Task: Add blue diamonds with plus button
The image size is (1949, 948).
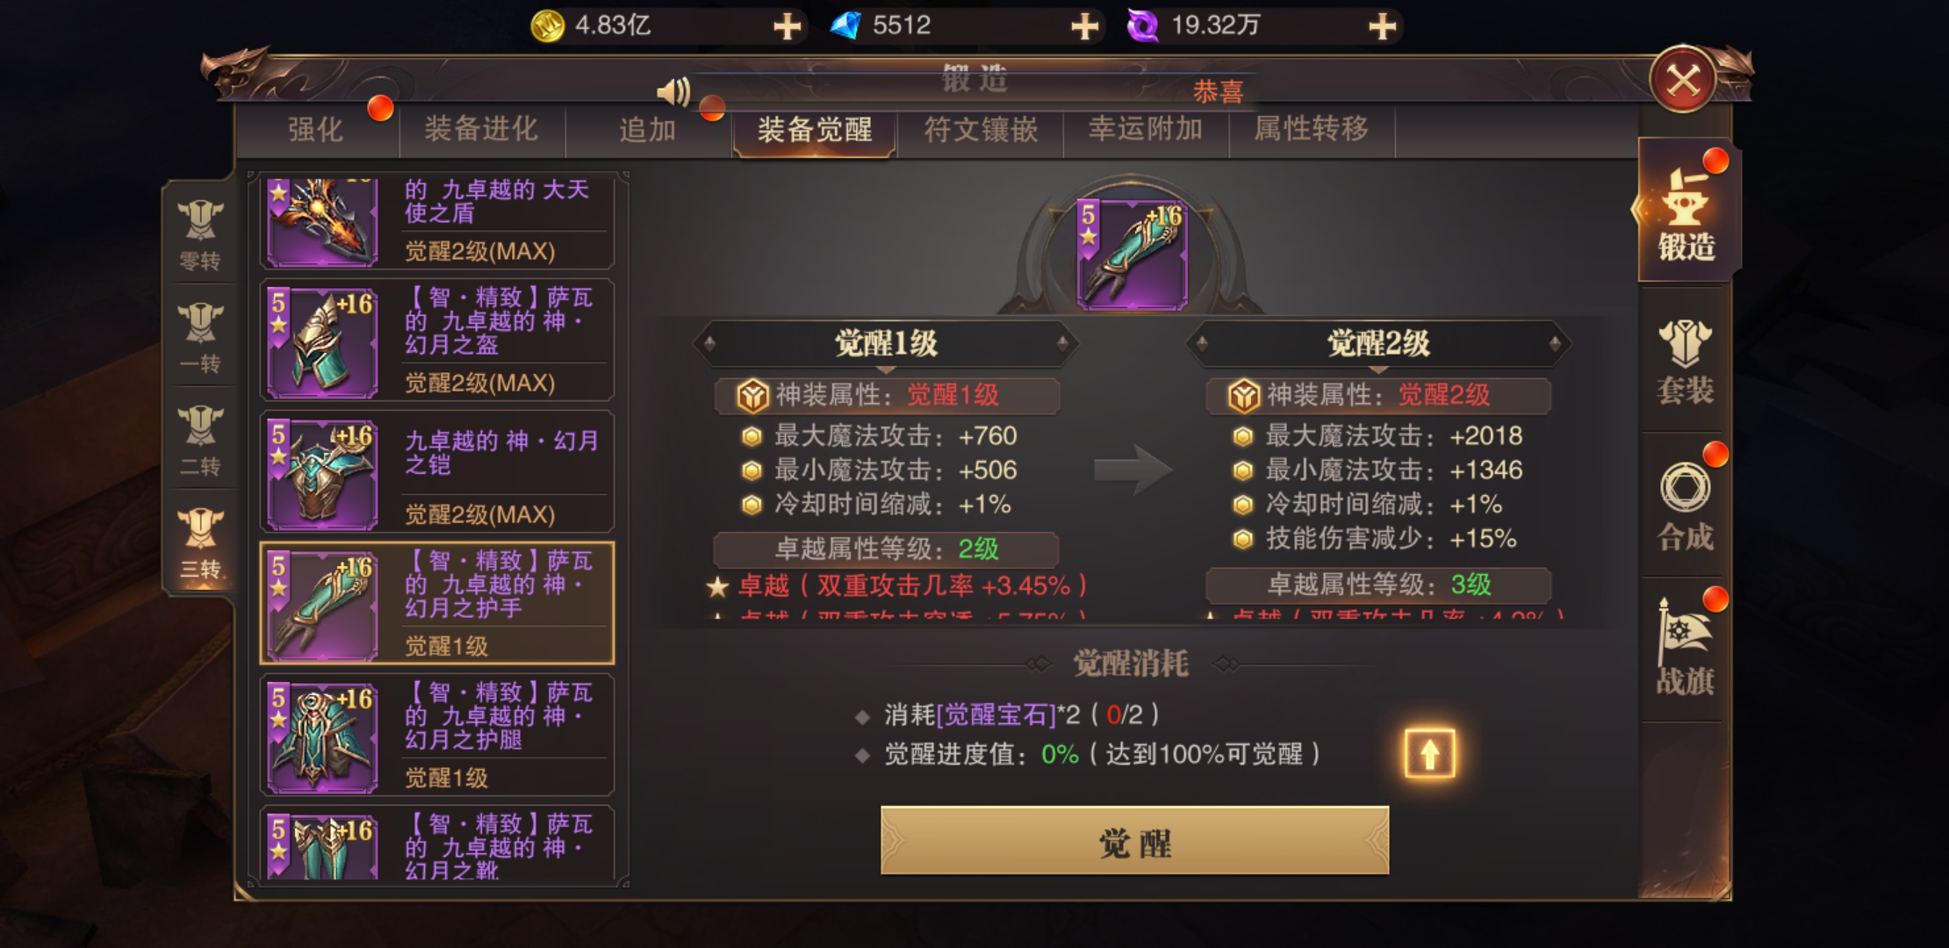Action: (1085, 25)
